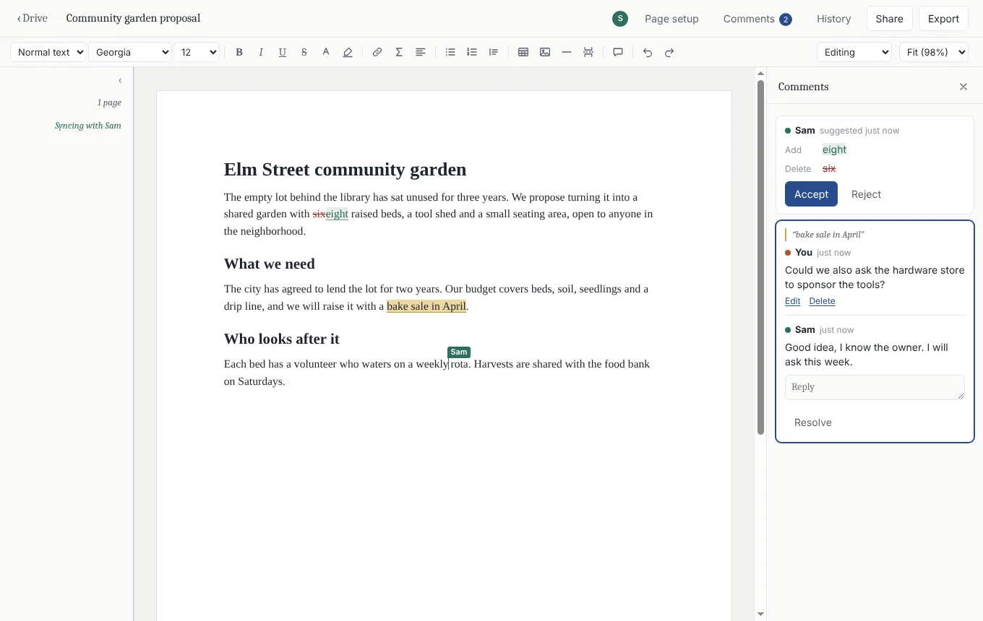
Task: Insert a horizontal line
Action: point(567,52)
